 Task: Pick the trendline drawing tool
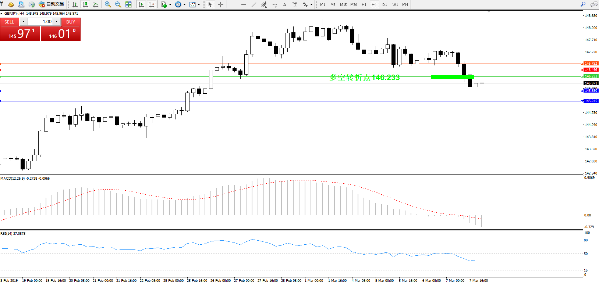254,4
